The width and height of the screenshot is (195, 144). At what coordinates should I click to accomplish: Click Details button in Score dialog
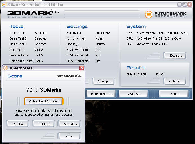pyautogui.click(x=17, y=124)
